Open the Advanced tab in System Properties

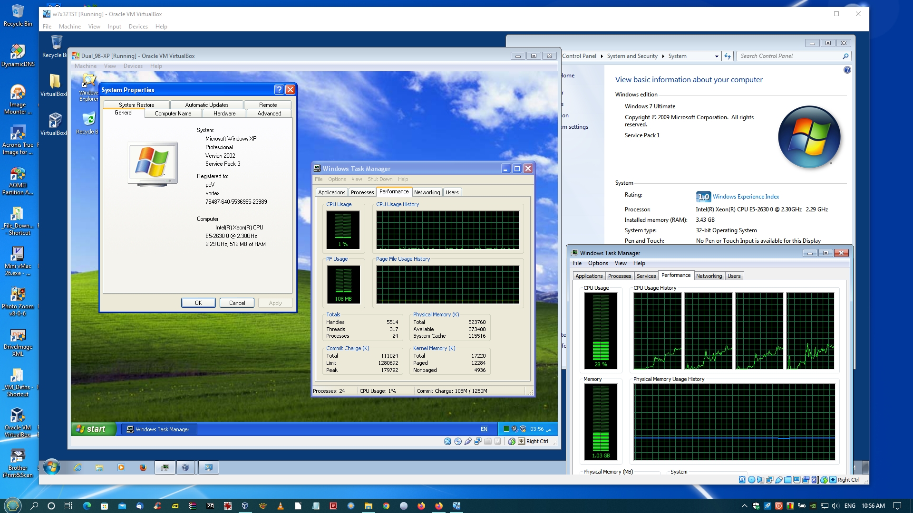point(269,114)
